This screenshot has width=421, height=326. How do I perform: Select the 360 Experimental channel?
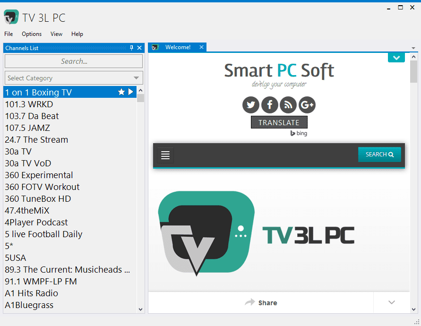(x=70, y=175)
